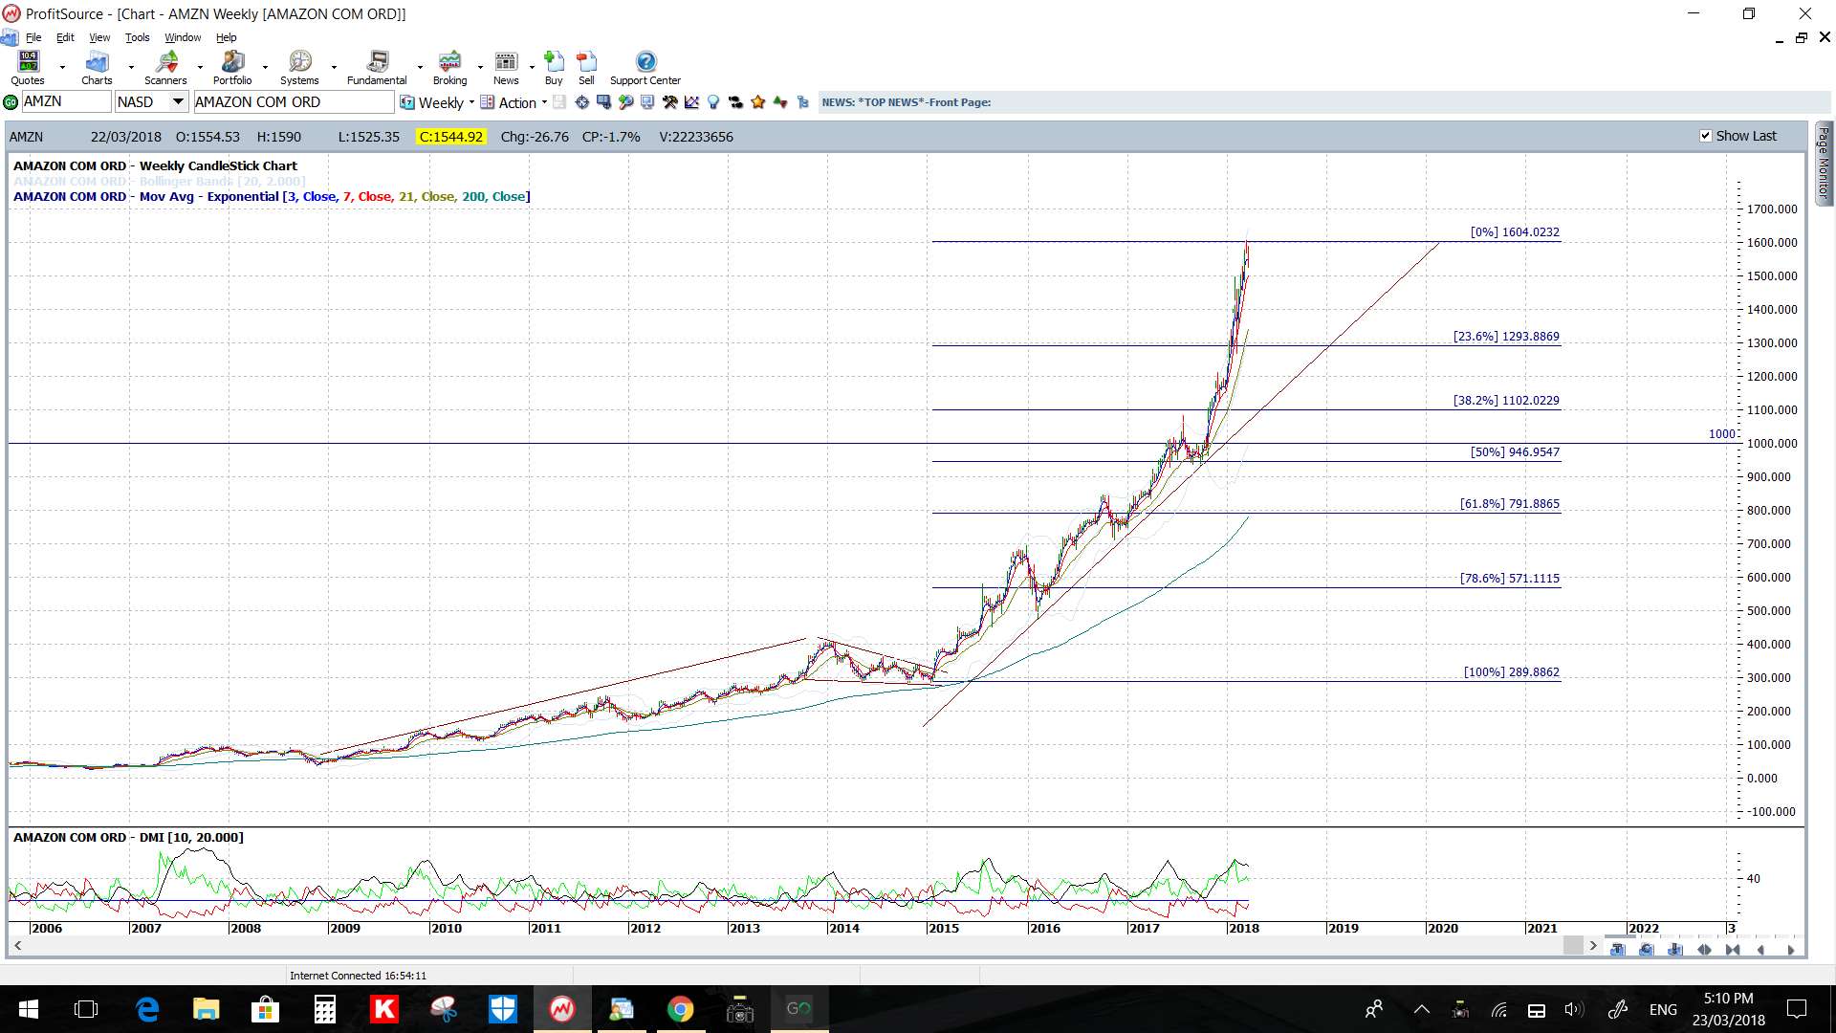The width and height of the screenshot is (1836, 1033).
Task: Expand the Charts dropdown arrow
Action: tap(131, 68)
